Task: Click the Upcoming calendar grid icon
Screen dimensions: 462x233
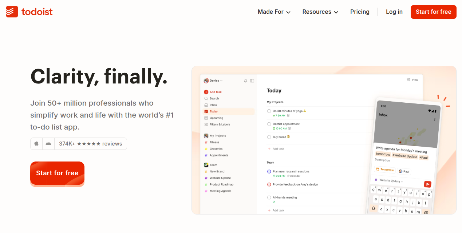Action: click(x=206, y=118)
